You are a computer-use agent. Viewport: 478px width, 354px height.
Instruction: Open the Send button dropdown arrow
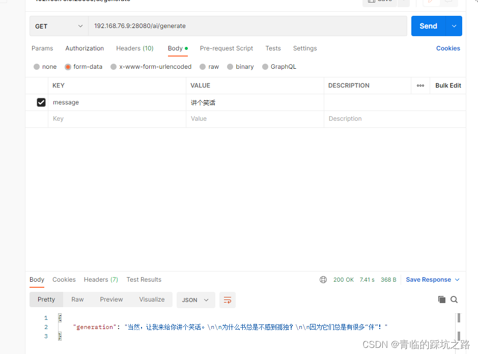coord(453,25)
